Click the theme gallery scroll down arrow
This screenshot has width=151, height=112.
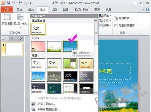pos(96,93)
